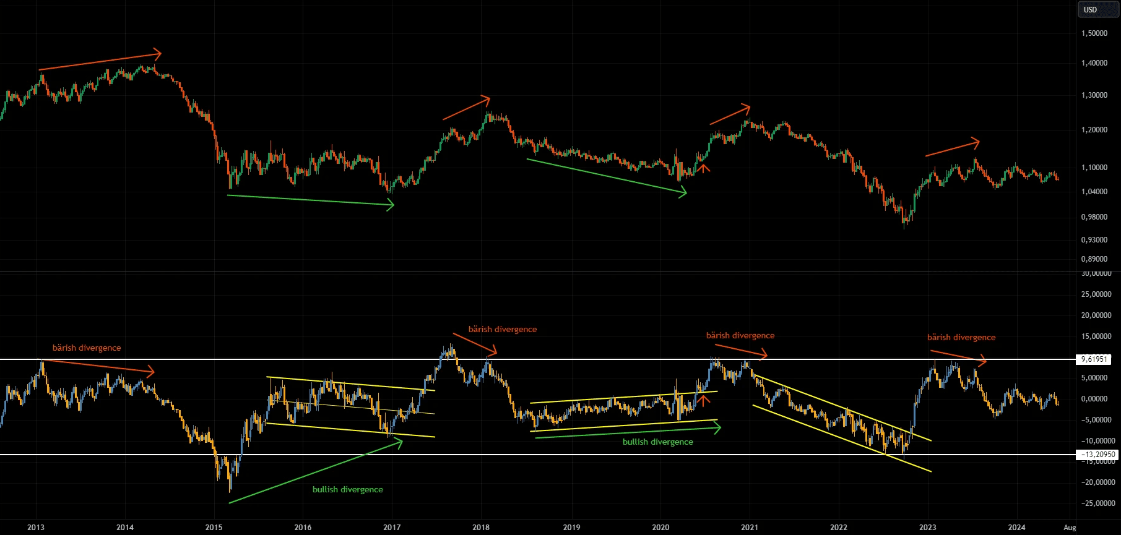Viewport: 1121px width, 535px height.
Task: Select the bärish divergence text above 2021
Action: pyautogui.click(x=740, y=335)
